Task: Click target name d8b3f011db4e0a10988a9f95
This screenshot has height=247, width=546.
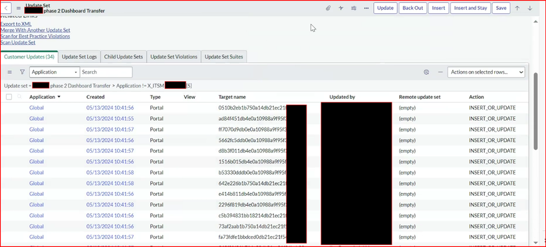Action: [x=252, y=151]
